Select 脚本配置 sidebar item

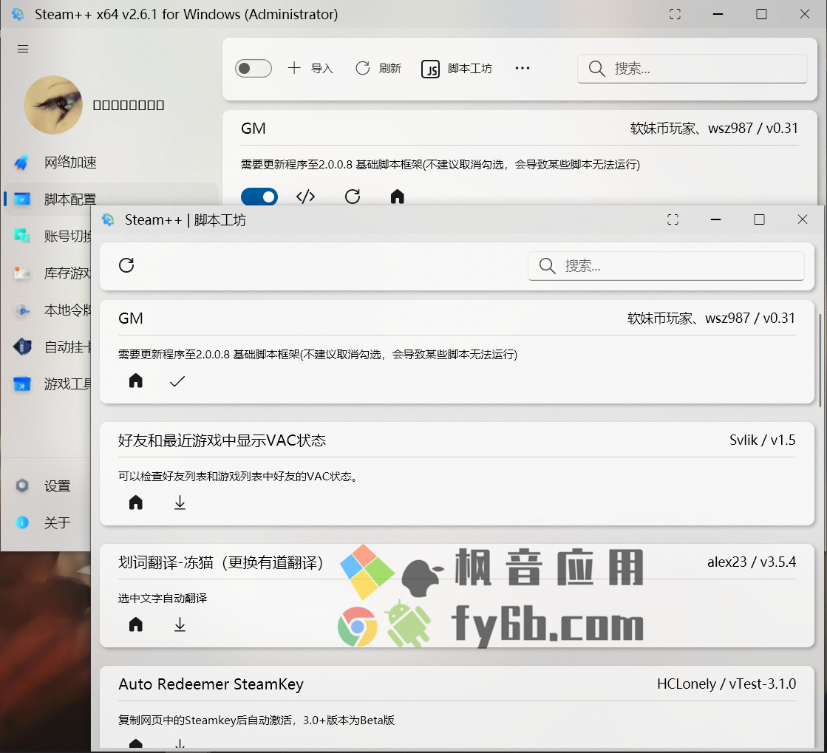111,199
